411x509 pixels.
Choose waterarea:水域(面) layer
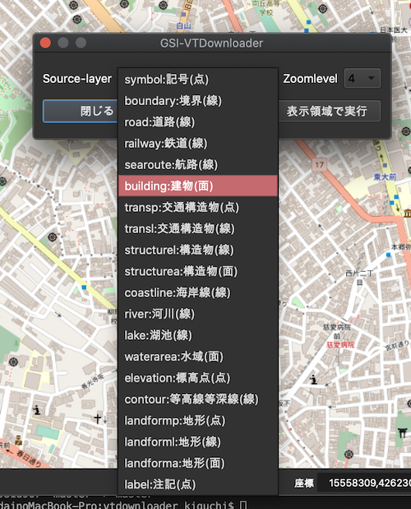pos(198,356)
